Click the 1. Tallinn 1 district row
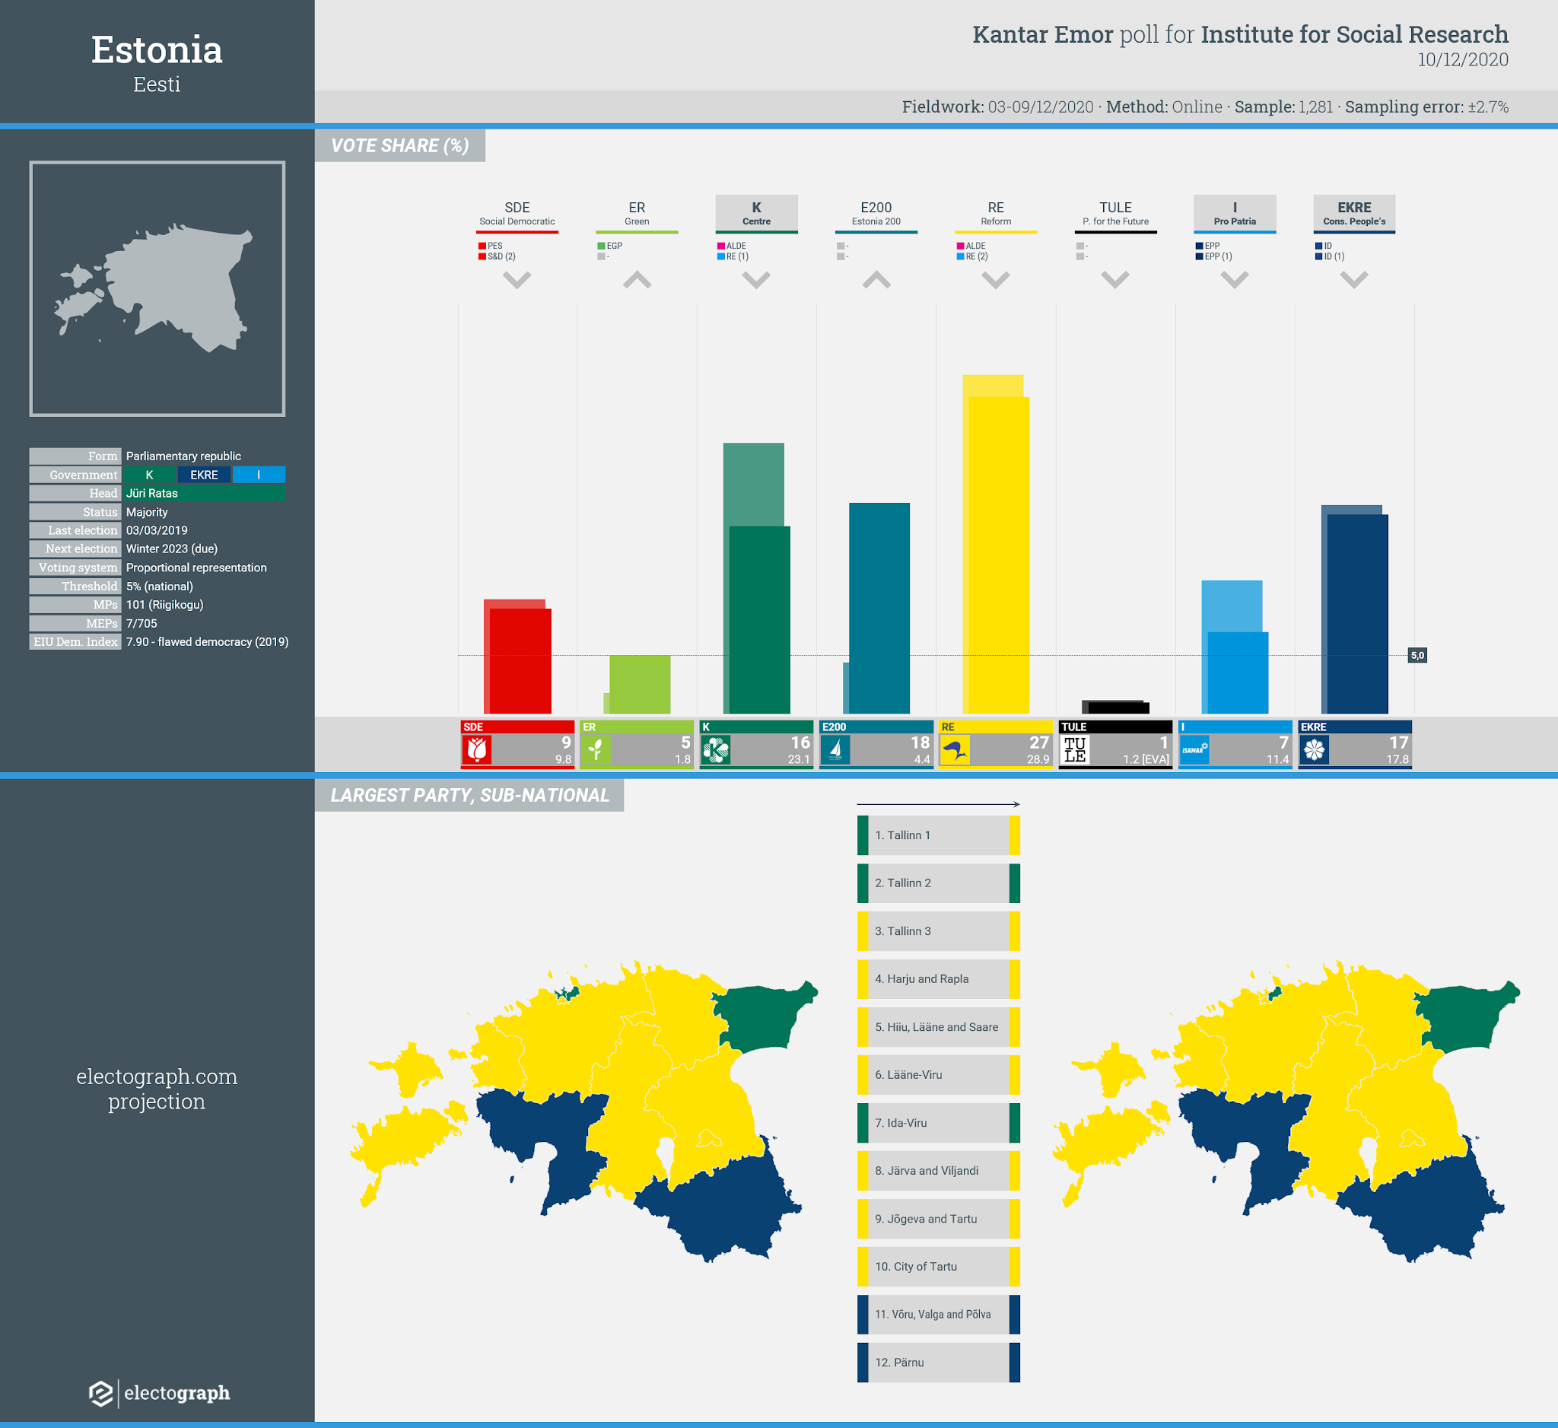The image size is (1558, 1428). click(x=938, y=835)
